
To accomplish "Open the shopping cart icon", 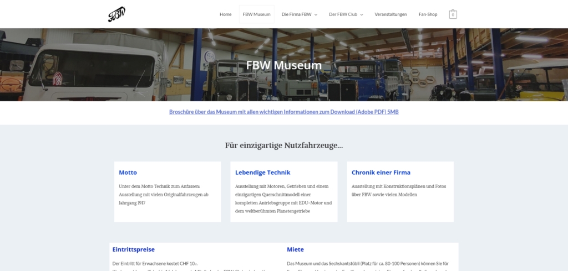I will 453,14.
